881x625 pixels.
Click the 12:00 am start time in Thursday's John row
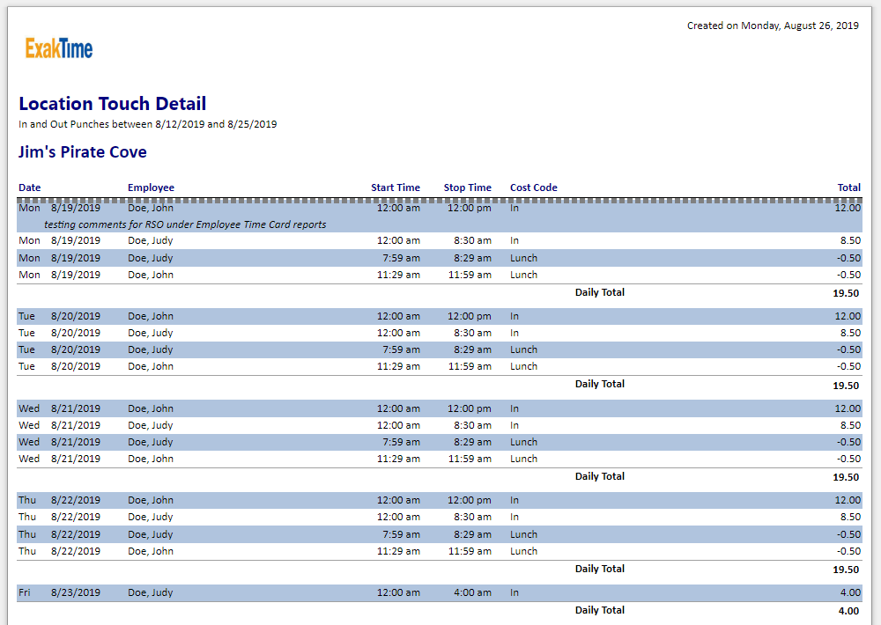398,500
